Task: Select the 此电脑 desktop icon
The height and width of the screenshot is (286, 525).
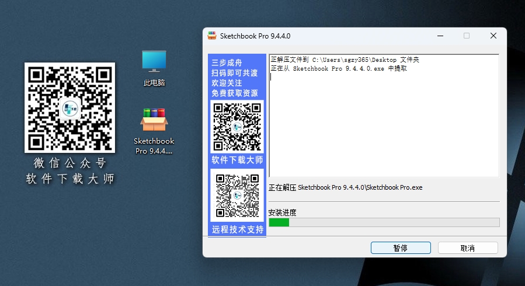Action: pos(154,68)
